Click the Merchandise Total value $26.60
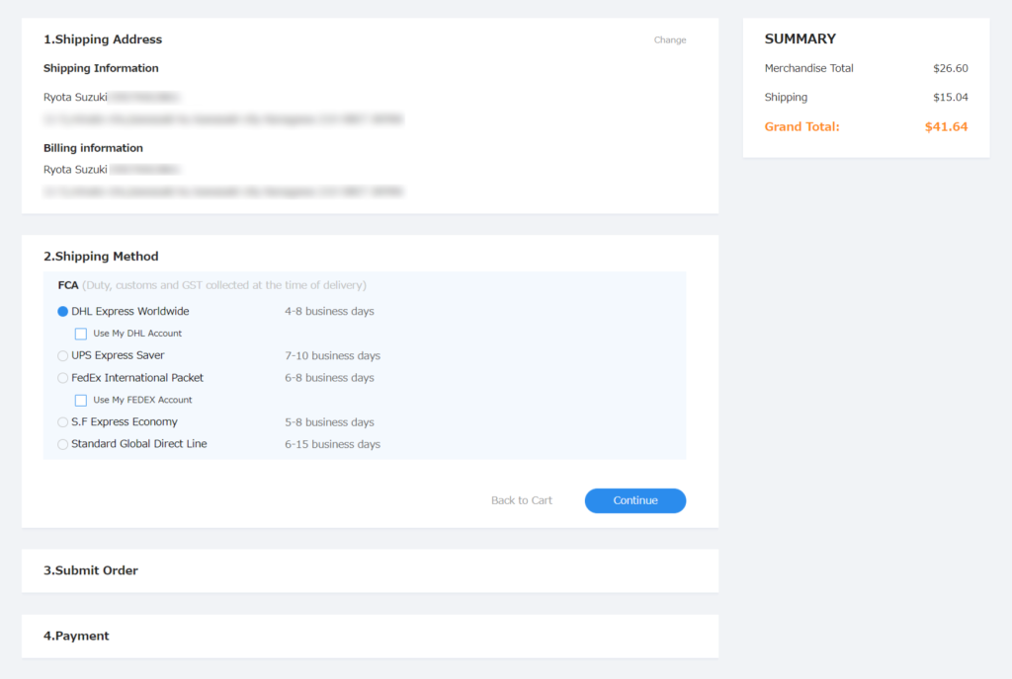 coord(950,68)
